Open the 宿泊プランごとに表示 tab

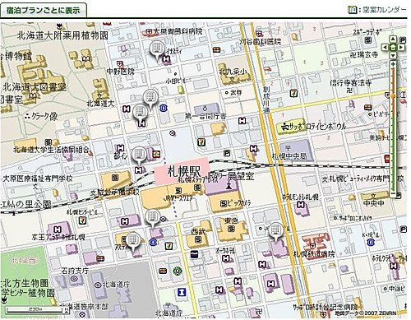[x=44, y=11]
